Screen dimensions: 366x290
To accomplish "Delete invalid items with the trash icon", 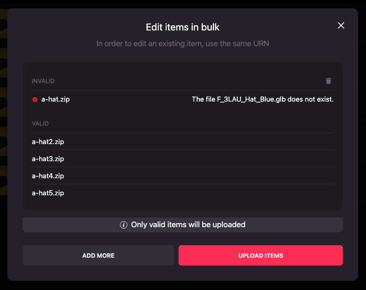I will click(329, 81).
